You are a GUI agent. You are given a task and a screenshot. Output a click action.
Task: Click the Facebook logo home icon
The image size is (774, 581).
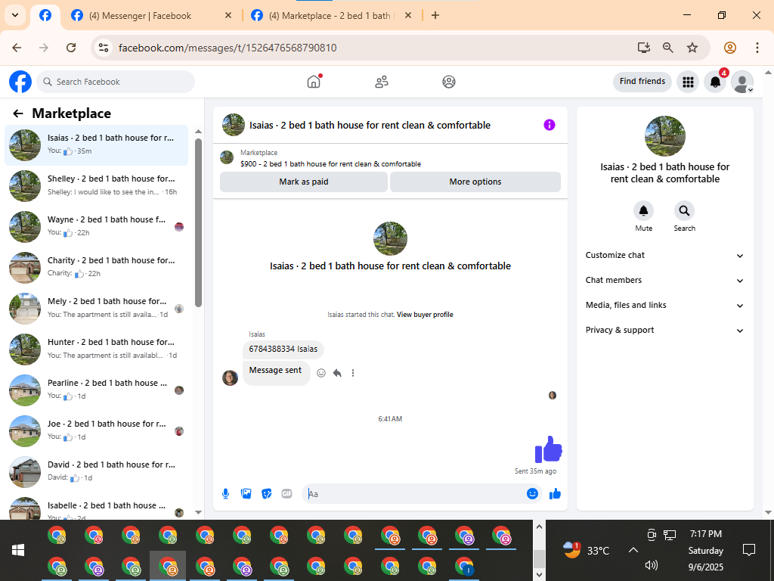pyautogui.click(x=20, y=82)
